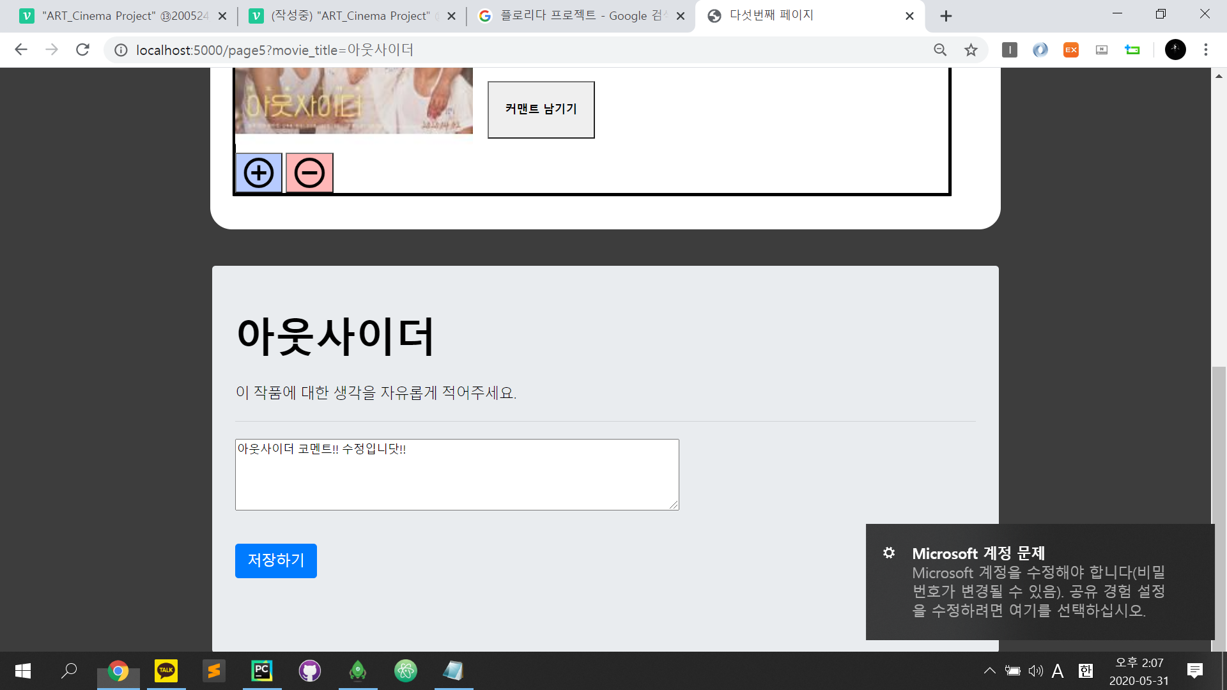1227x690 pixels.
Task: Click the zoom magnifier in address bar
Action: click(940, 50)
